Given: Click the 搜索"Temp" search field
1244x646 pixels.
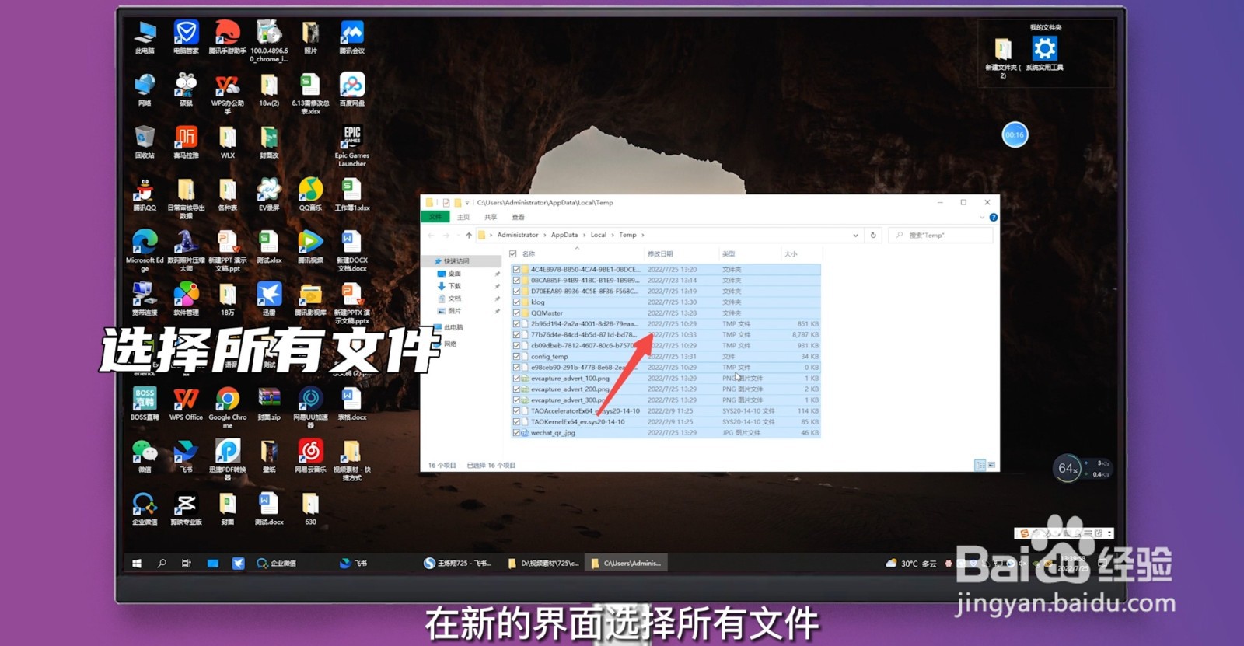Looking at the screenshot, I should (941, 235).
